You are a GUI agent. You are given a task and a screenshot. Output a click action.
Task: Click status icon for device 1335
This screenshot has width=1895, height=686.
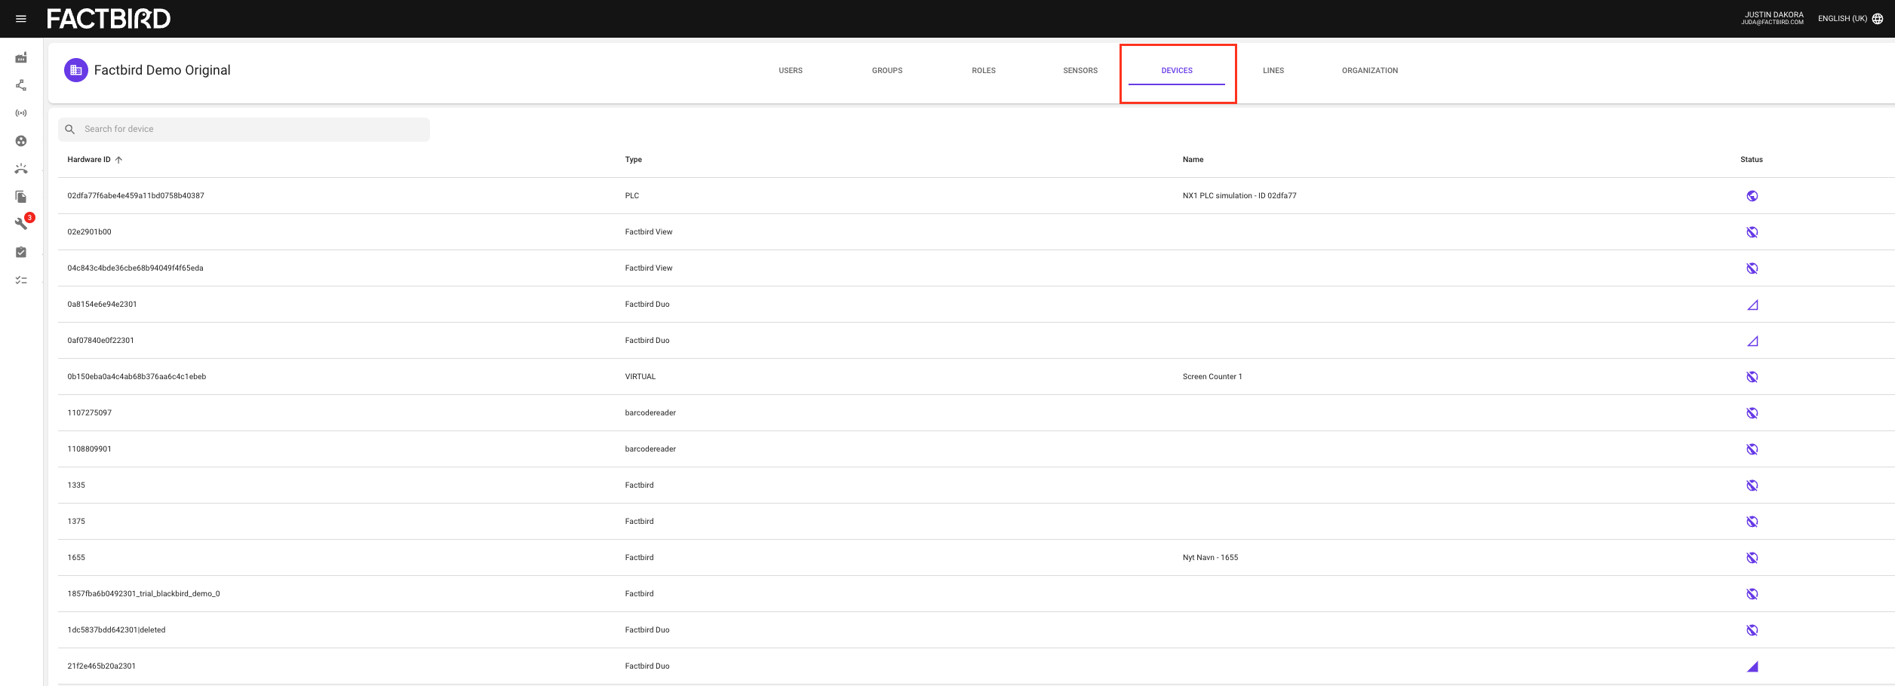point(1752,485)
